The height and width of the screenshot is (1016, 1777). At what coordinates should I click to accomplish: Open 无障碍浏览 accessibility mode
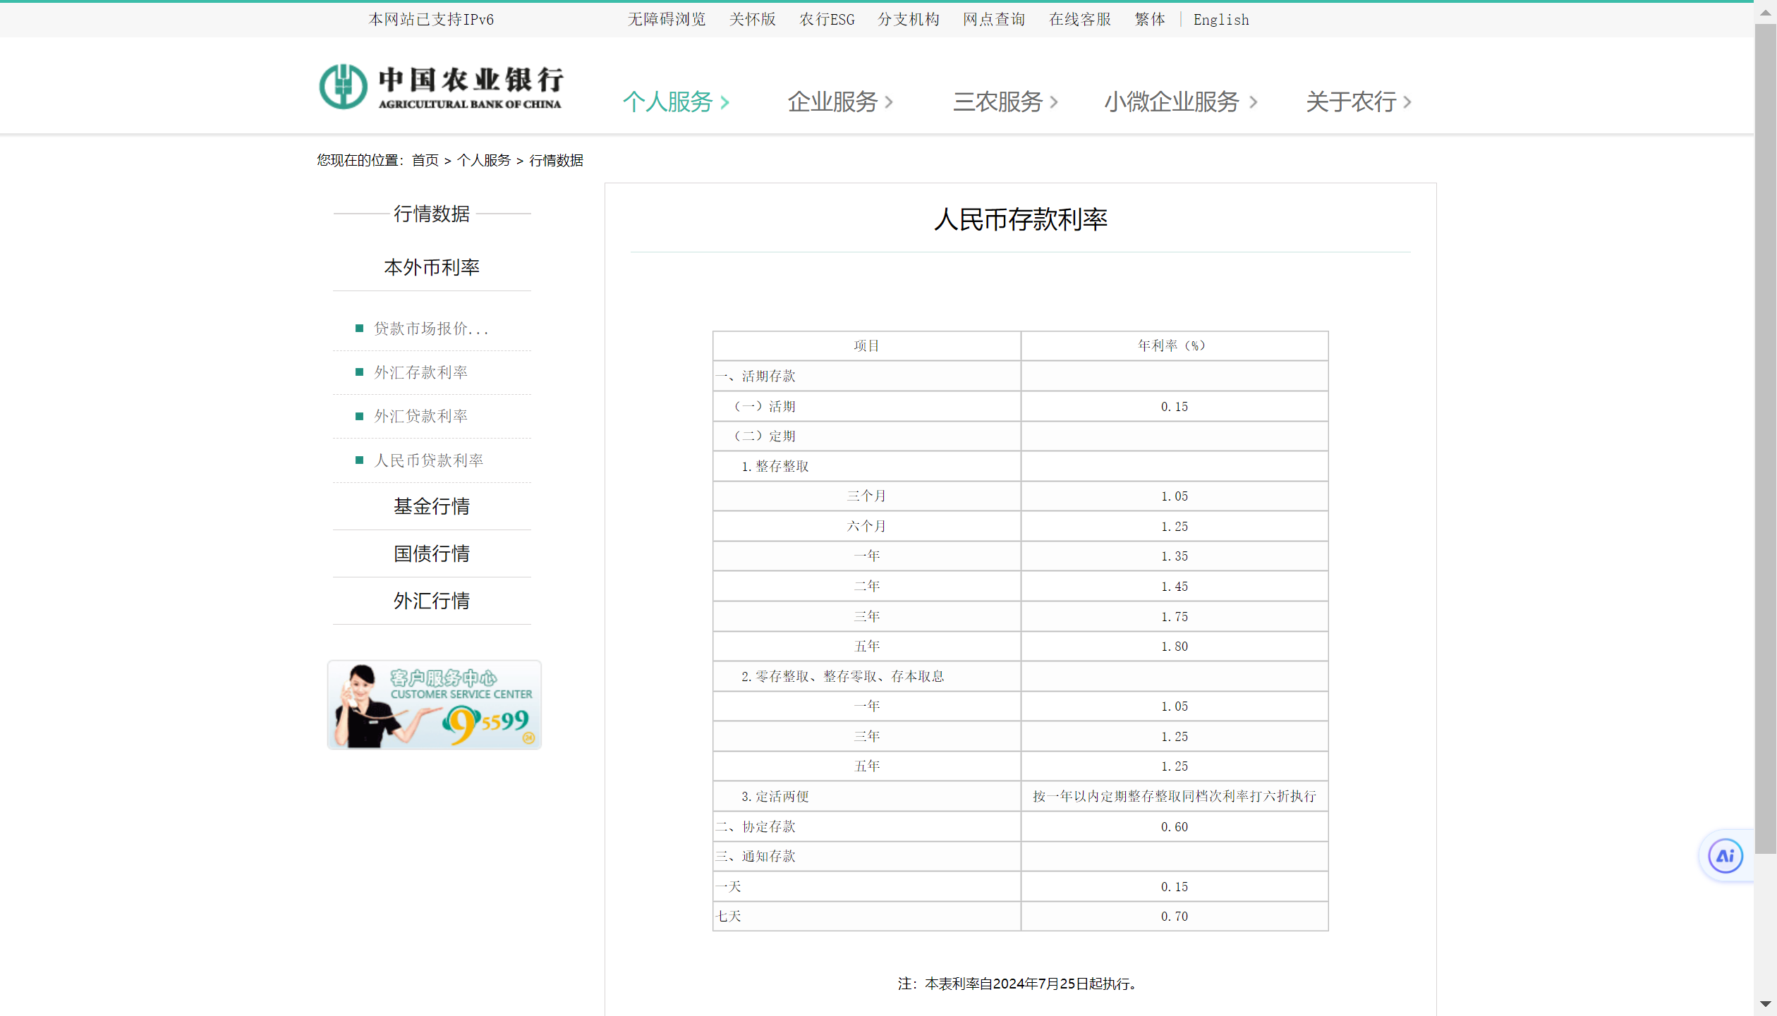point(666,20)
